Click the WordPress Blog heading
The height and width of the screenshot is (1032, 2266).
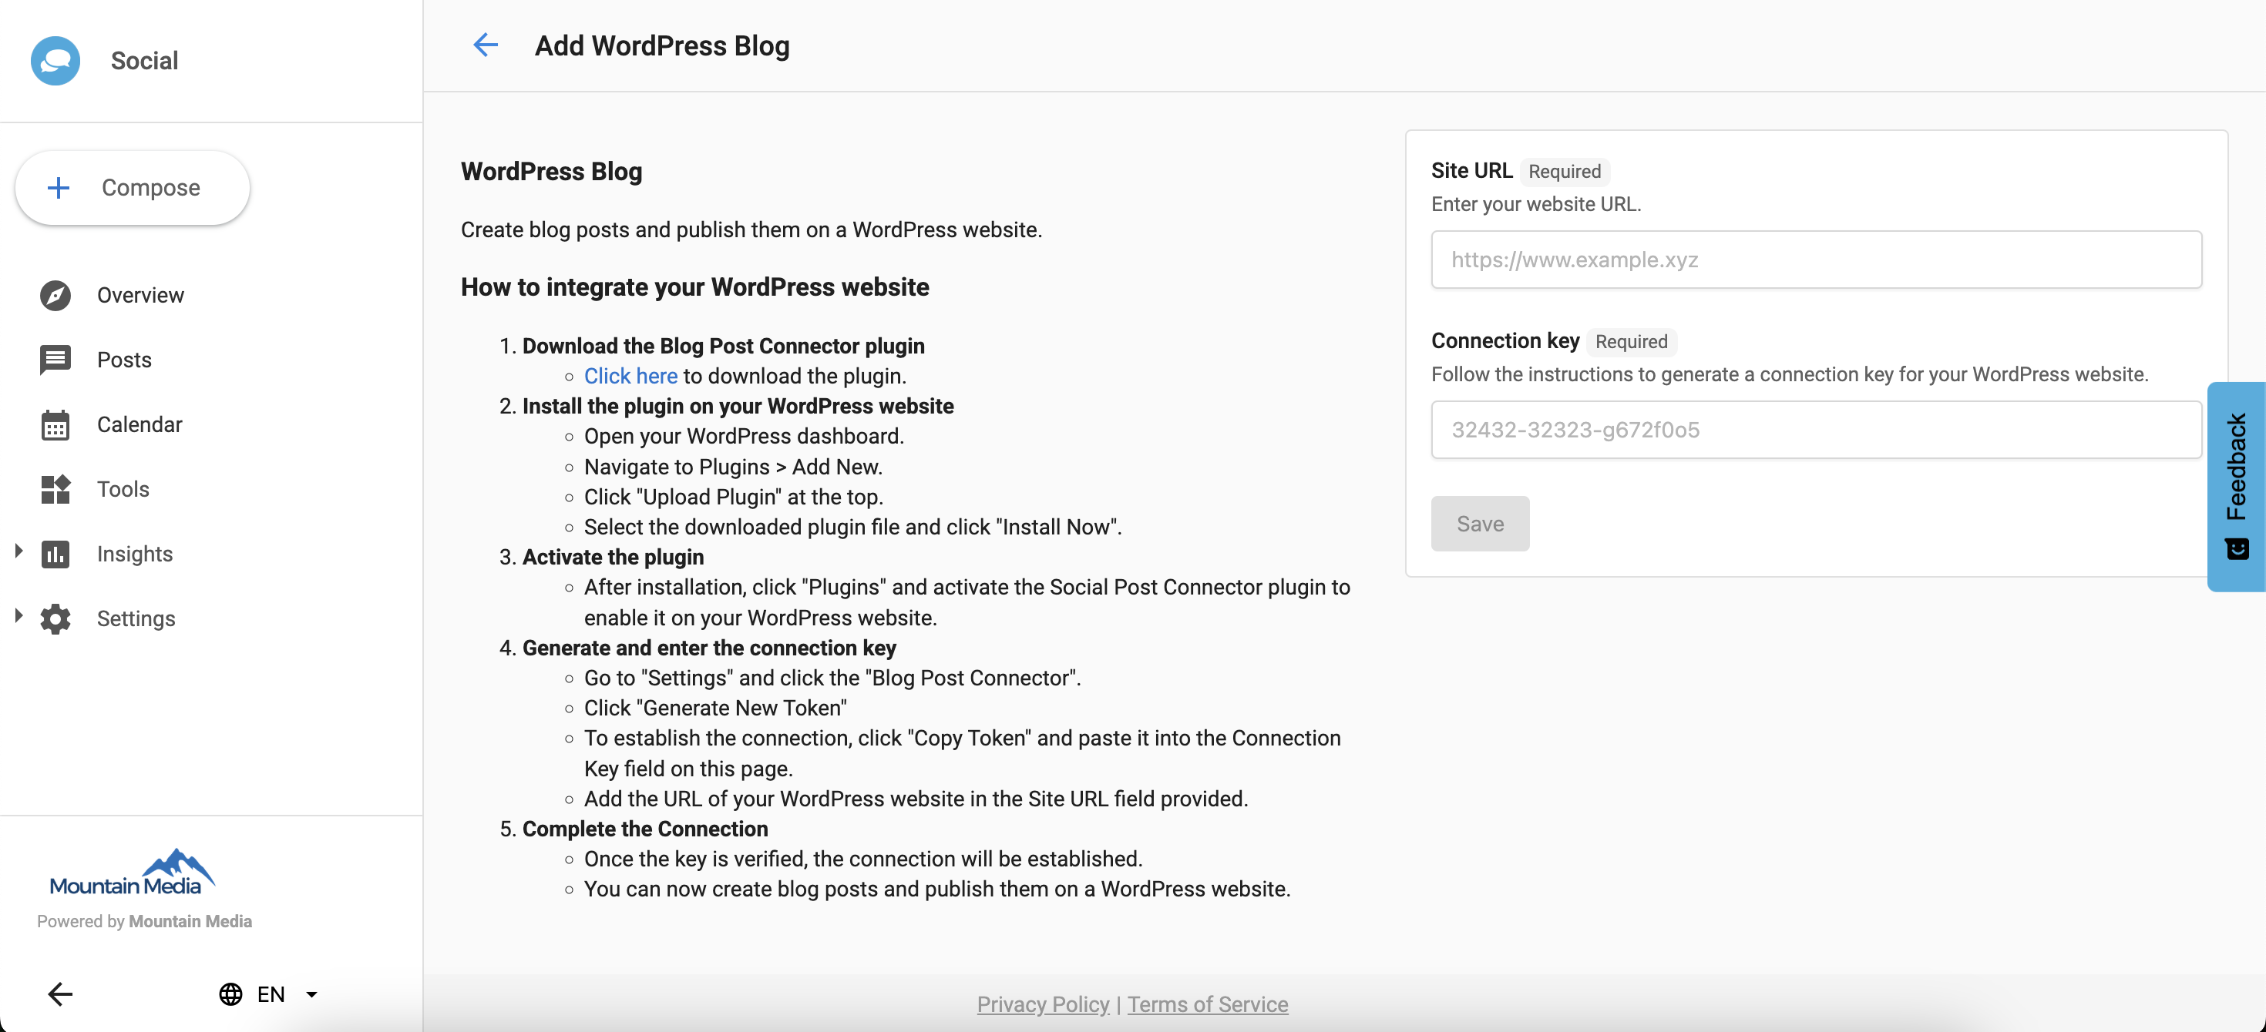[x=552, y=172]
